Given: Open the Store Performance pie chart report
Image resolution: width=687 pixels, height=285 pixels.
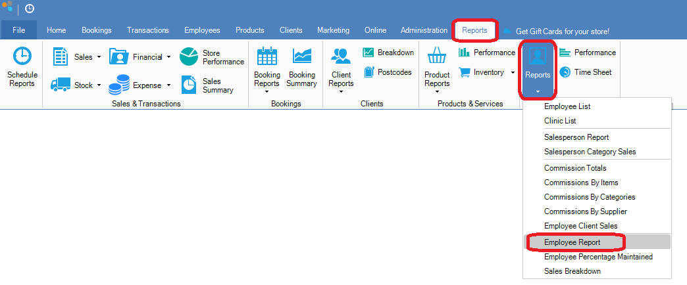Looking at the screenshot, I should click(190, 56).
